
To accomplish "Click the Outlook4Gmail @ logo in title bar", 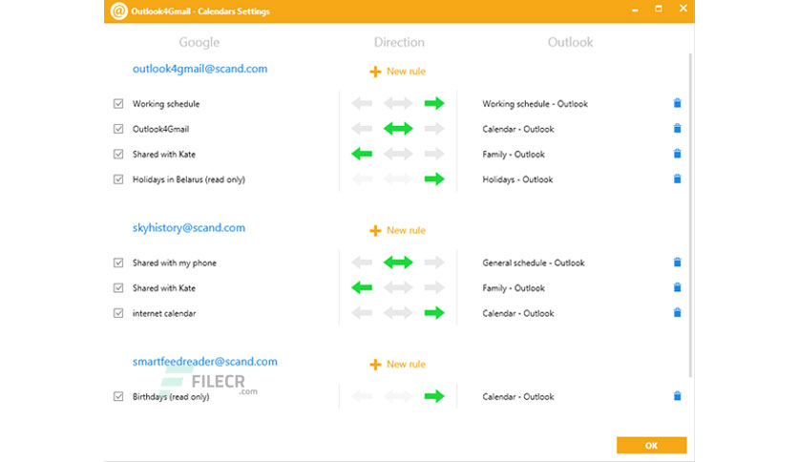I will 118,10.
